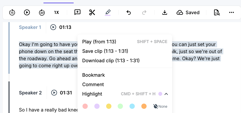The width and height of the screenshot is (241, 113).
Task: Click text 'So I have a really bad knee'
Action: pos(48,110)
